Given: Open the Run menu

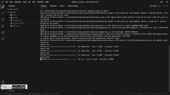Looking at the screenshot, I should point(34,2).
